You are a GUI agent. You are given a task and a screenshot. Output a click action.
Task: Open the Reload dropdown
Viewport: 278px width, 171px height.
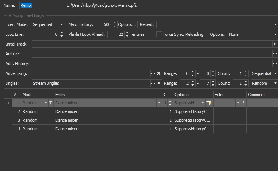tap(275, 24)
